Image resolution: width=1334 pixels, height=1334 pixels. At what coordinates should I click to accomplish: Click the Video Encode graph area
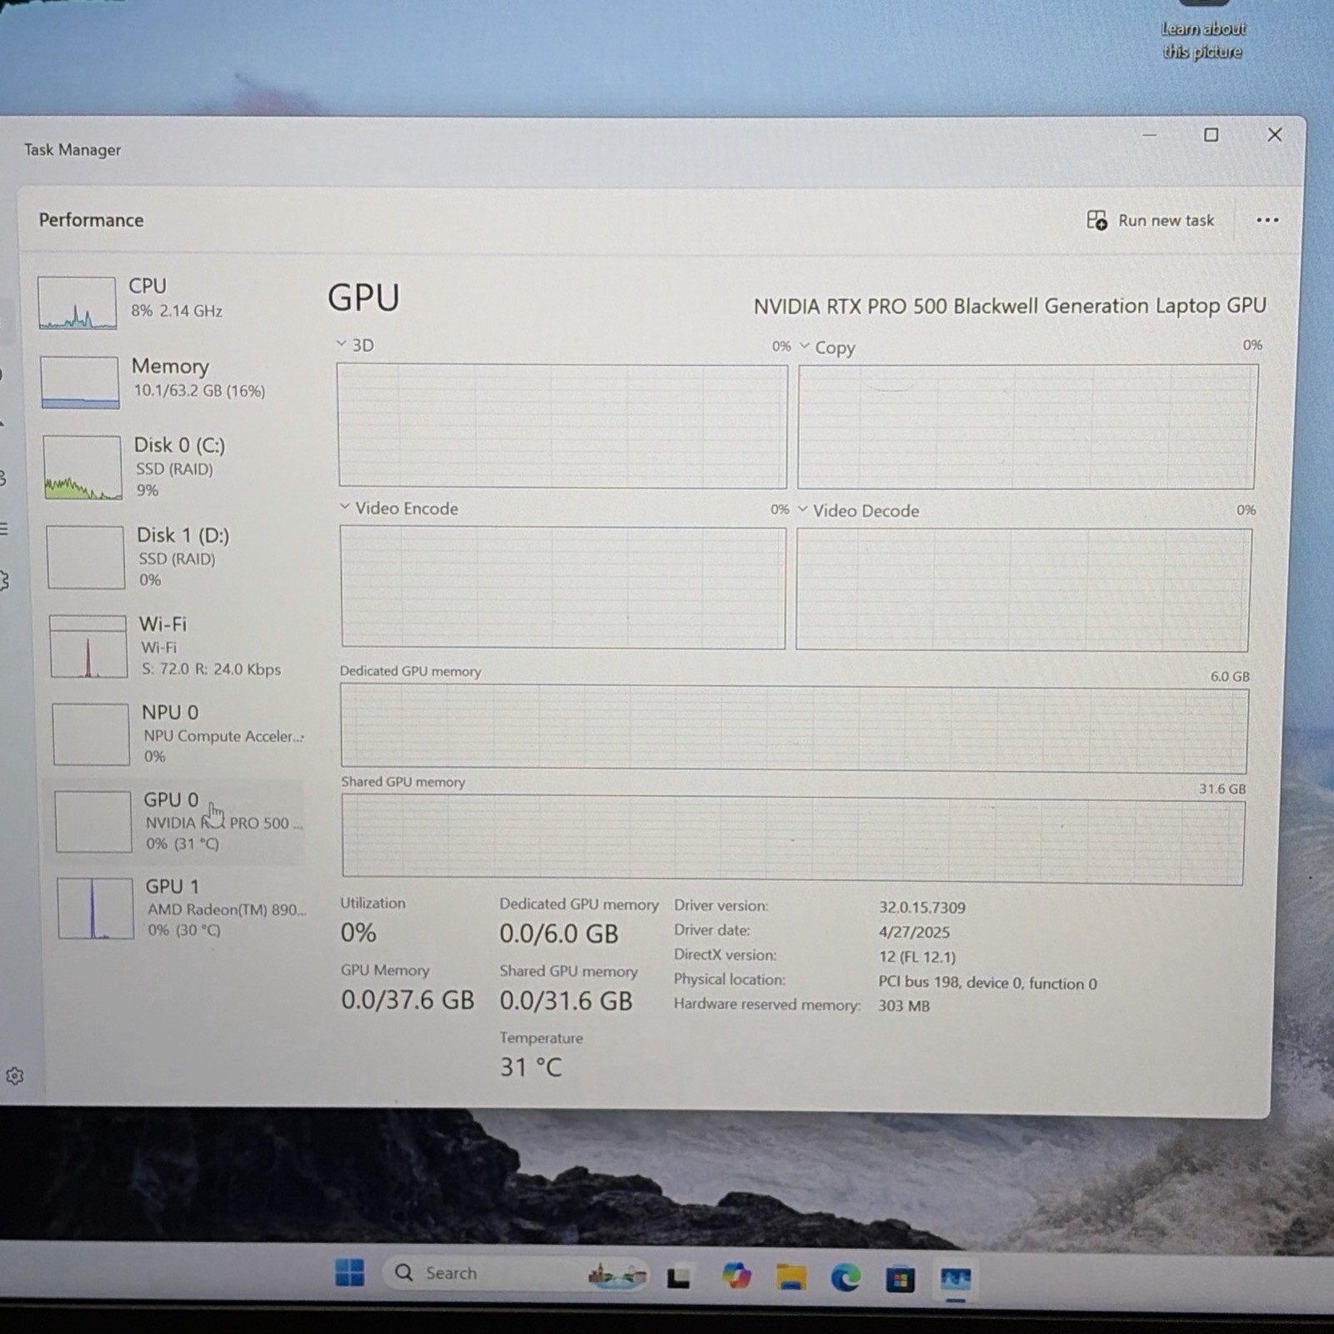pyautogui.click(x=563, y=587)
